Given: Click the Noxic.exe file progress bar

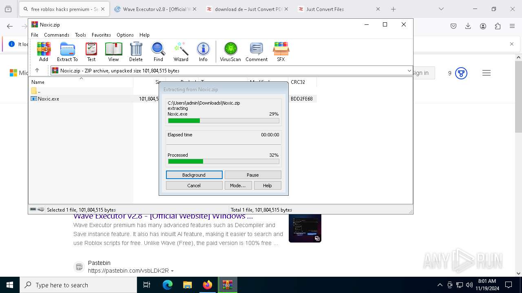Looking at the screenshot, I should [x=223, y=121].
